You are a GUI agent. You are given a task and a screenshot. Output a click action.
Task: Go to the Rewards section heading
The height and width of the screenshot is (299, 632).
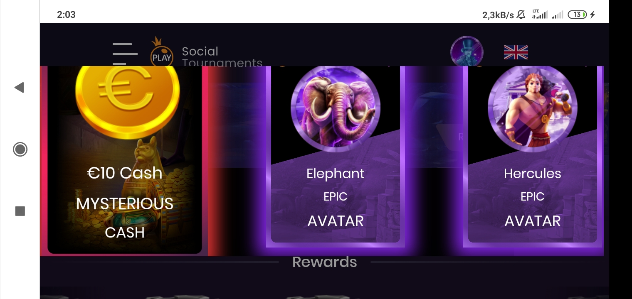325,262
